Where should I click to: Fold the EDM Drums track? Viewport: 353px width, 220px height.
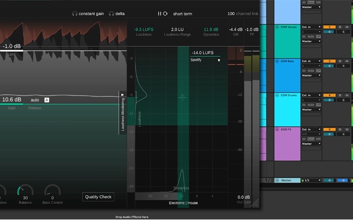click(277, 95)
